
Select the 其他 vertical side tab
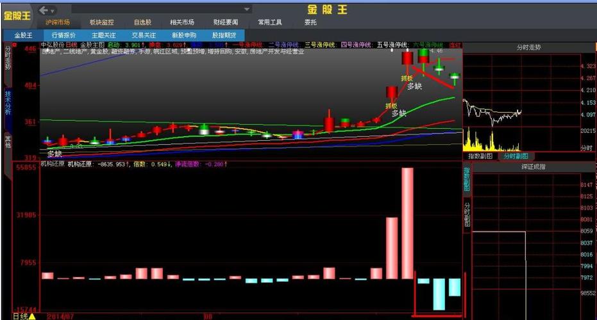point(8,141)
